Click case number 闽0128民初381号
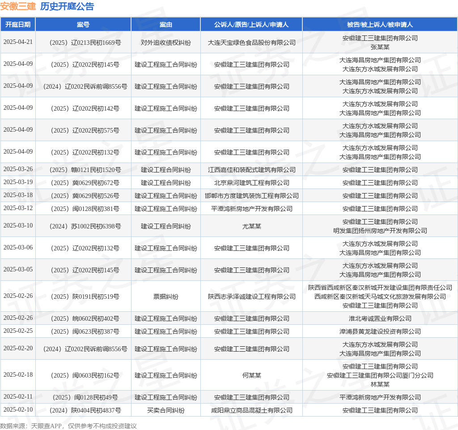 click(85, 209)
